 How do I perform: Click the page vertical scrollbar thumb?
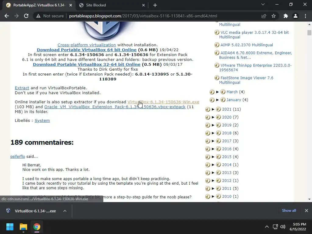[309, 33]
